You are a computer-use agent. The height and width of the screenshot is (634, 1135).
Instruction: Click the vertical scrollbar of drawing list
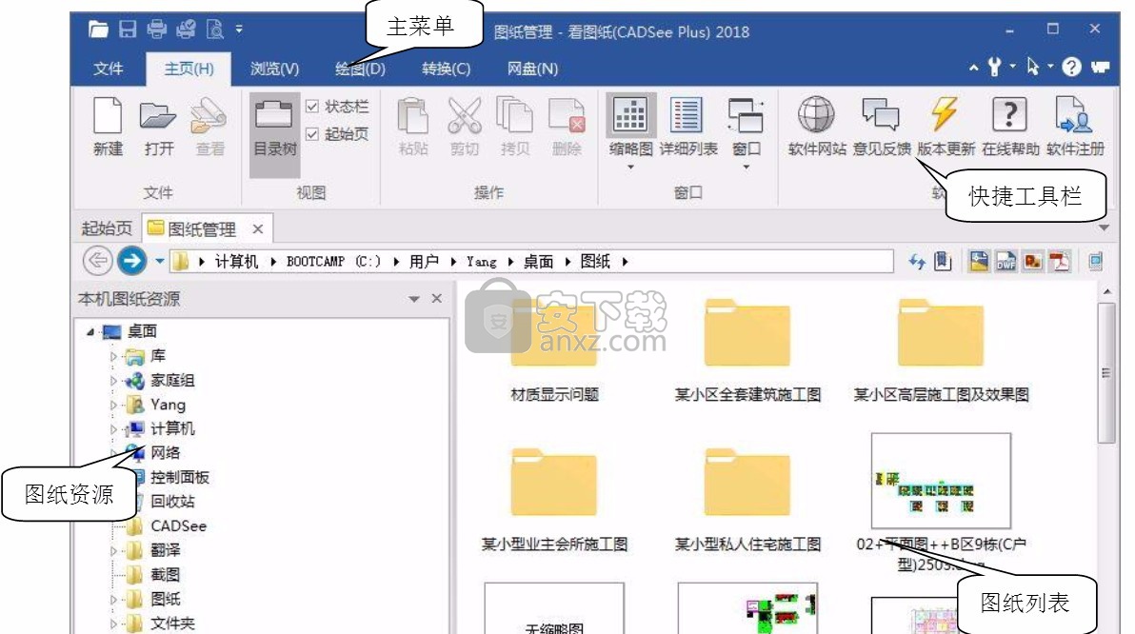point(1106,373)
